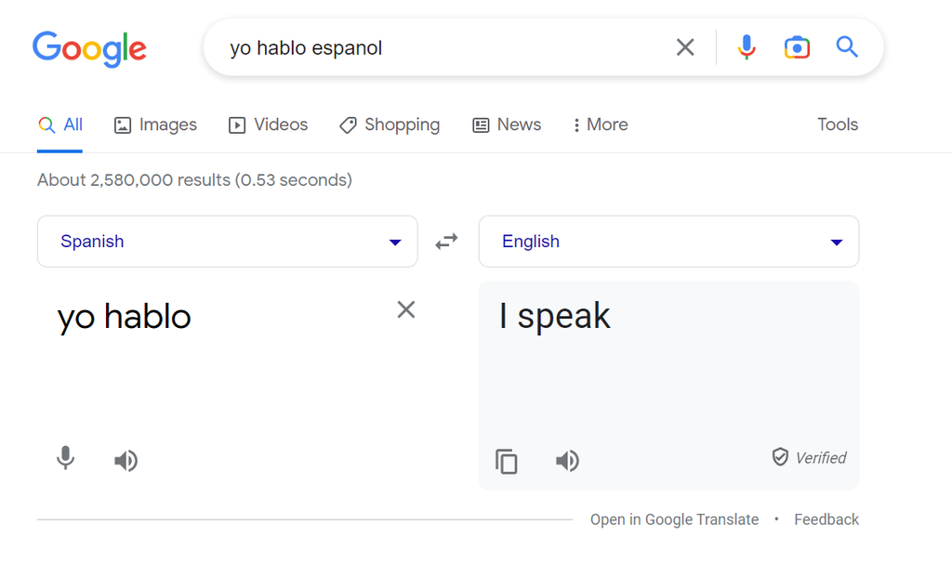Copy the translated text "I speak"
The height and width of the screenshot is (576, 952).
click(x=507, y=461)
